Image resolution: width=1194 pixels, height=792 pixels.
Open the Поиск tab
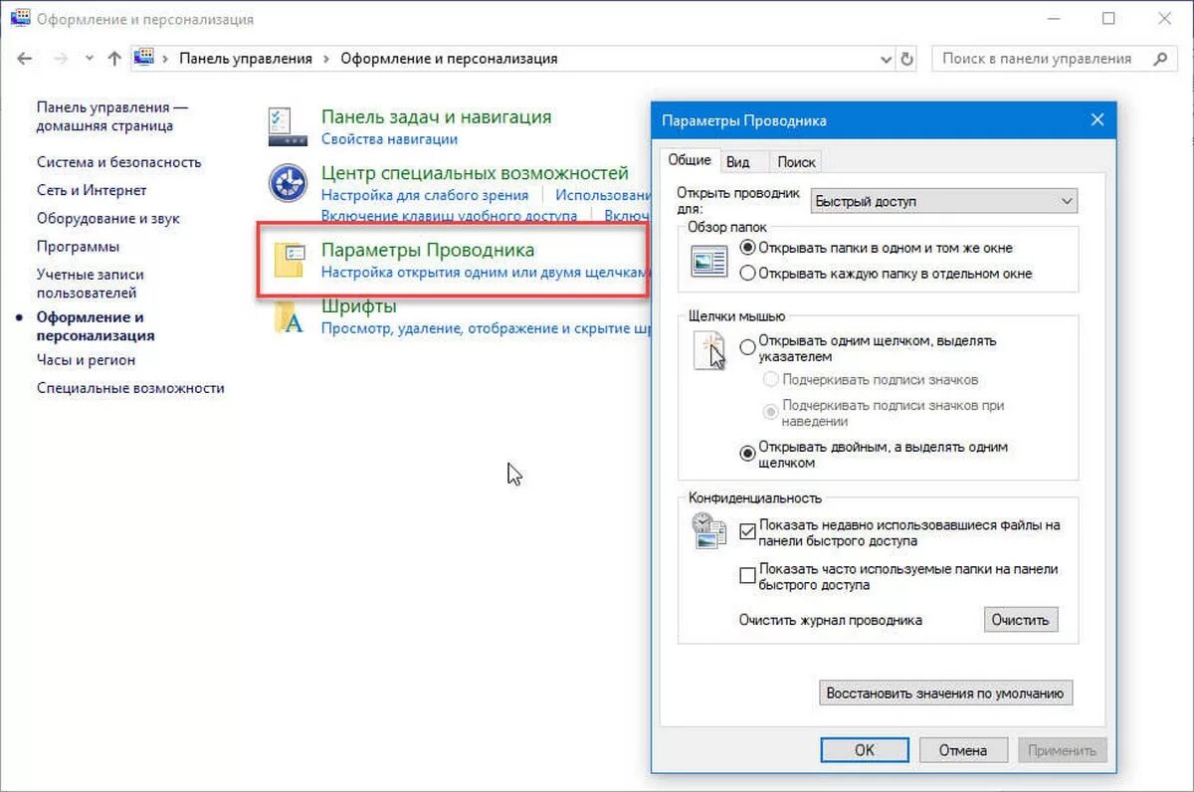796,161
